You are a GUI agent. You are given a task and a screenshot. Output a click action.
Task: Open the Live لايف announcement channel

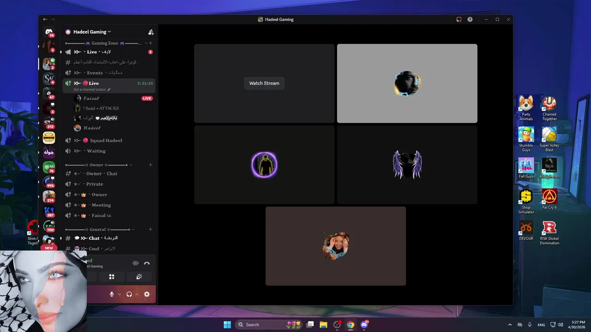pos(109,52)
